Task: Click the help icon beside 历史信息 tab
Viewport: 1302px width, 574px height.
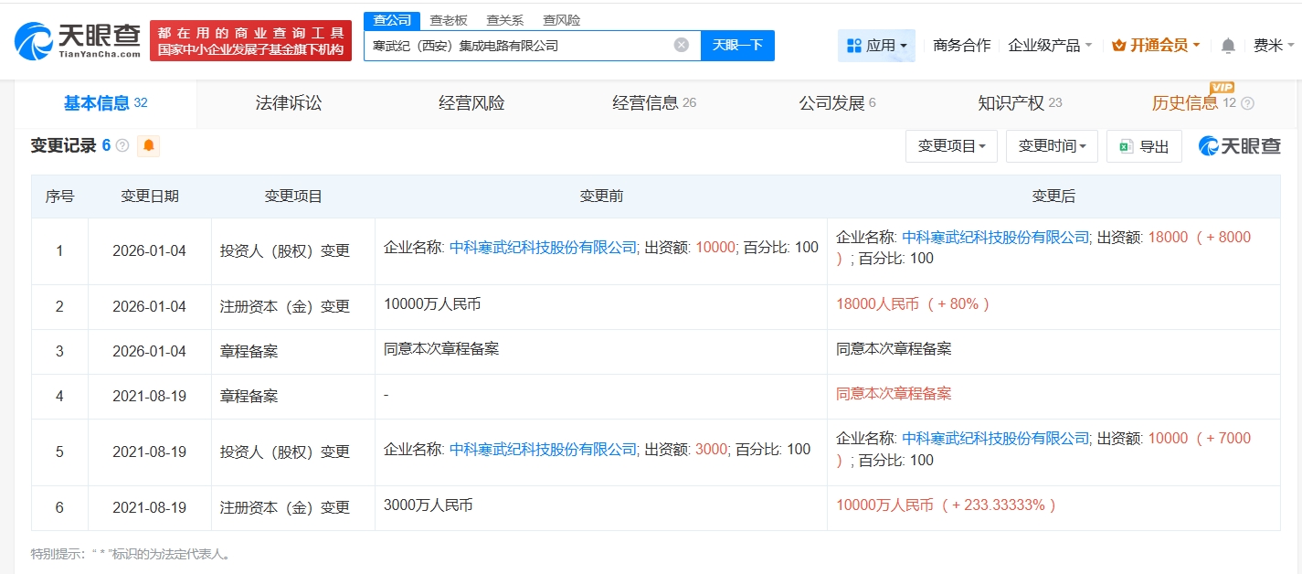Action: point(1247,103)
